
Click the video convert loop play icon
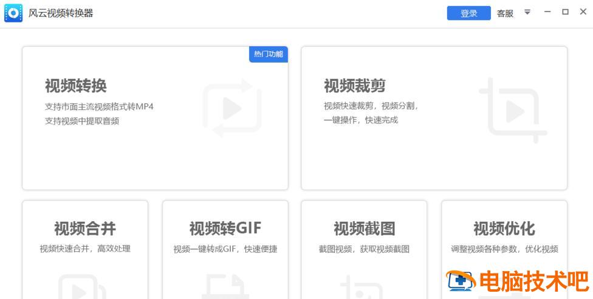[232, 108]
